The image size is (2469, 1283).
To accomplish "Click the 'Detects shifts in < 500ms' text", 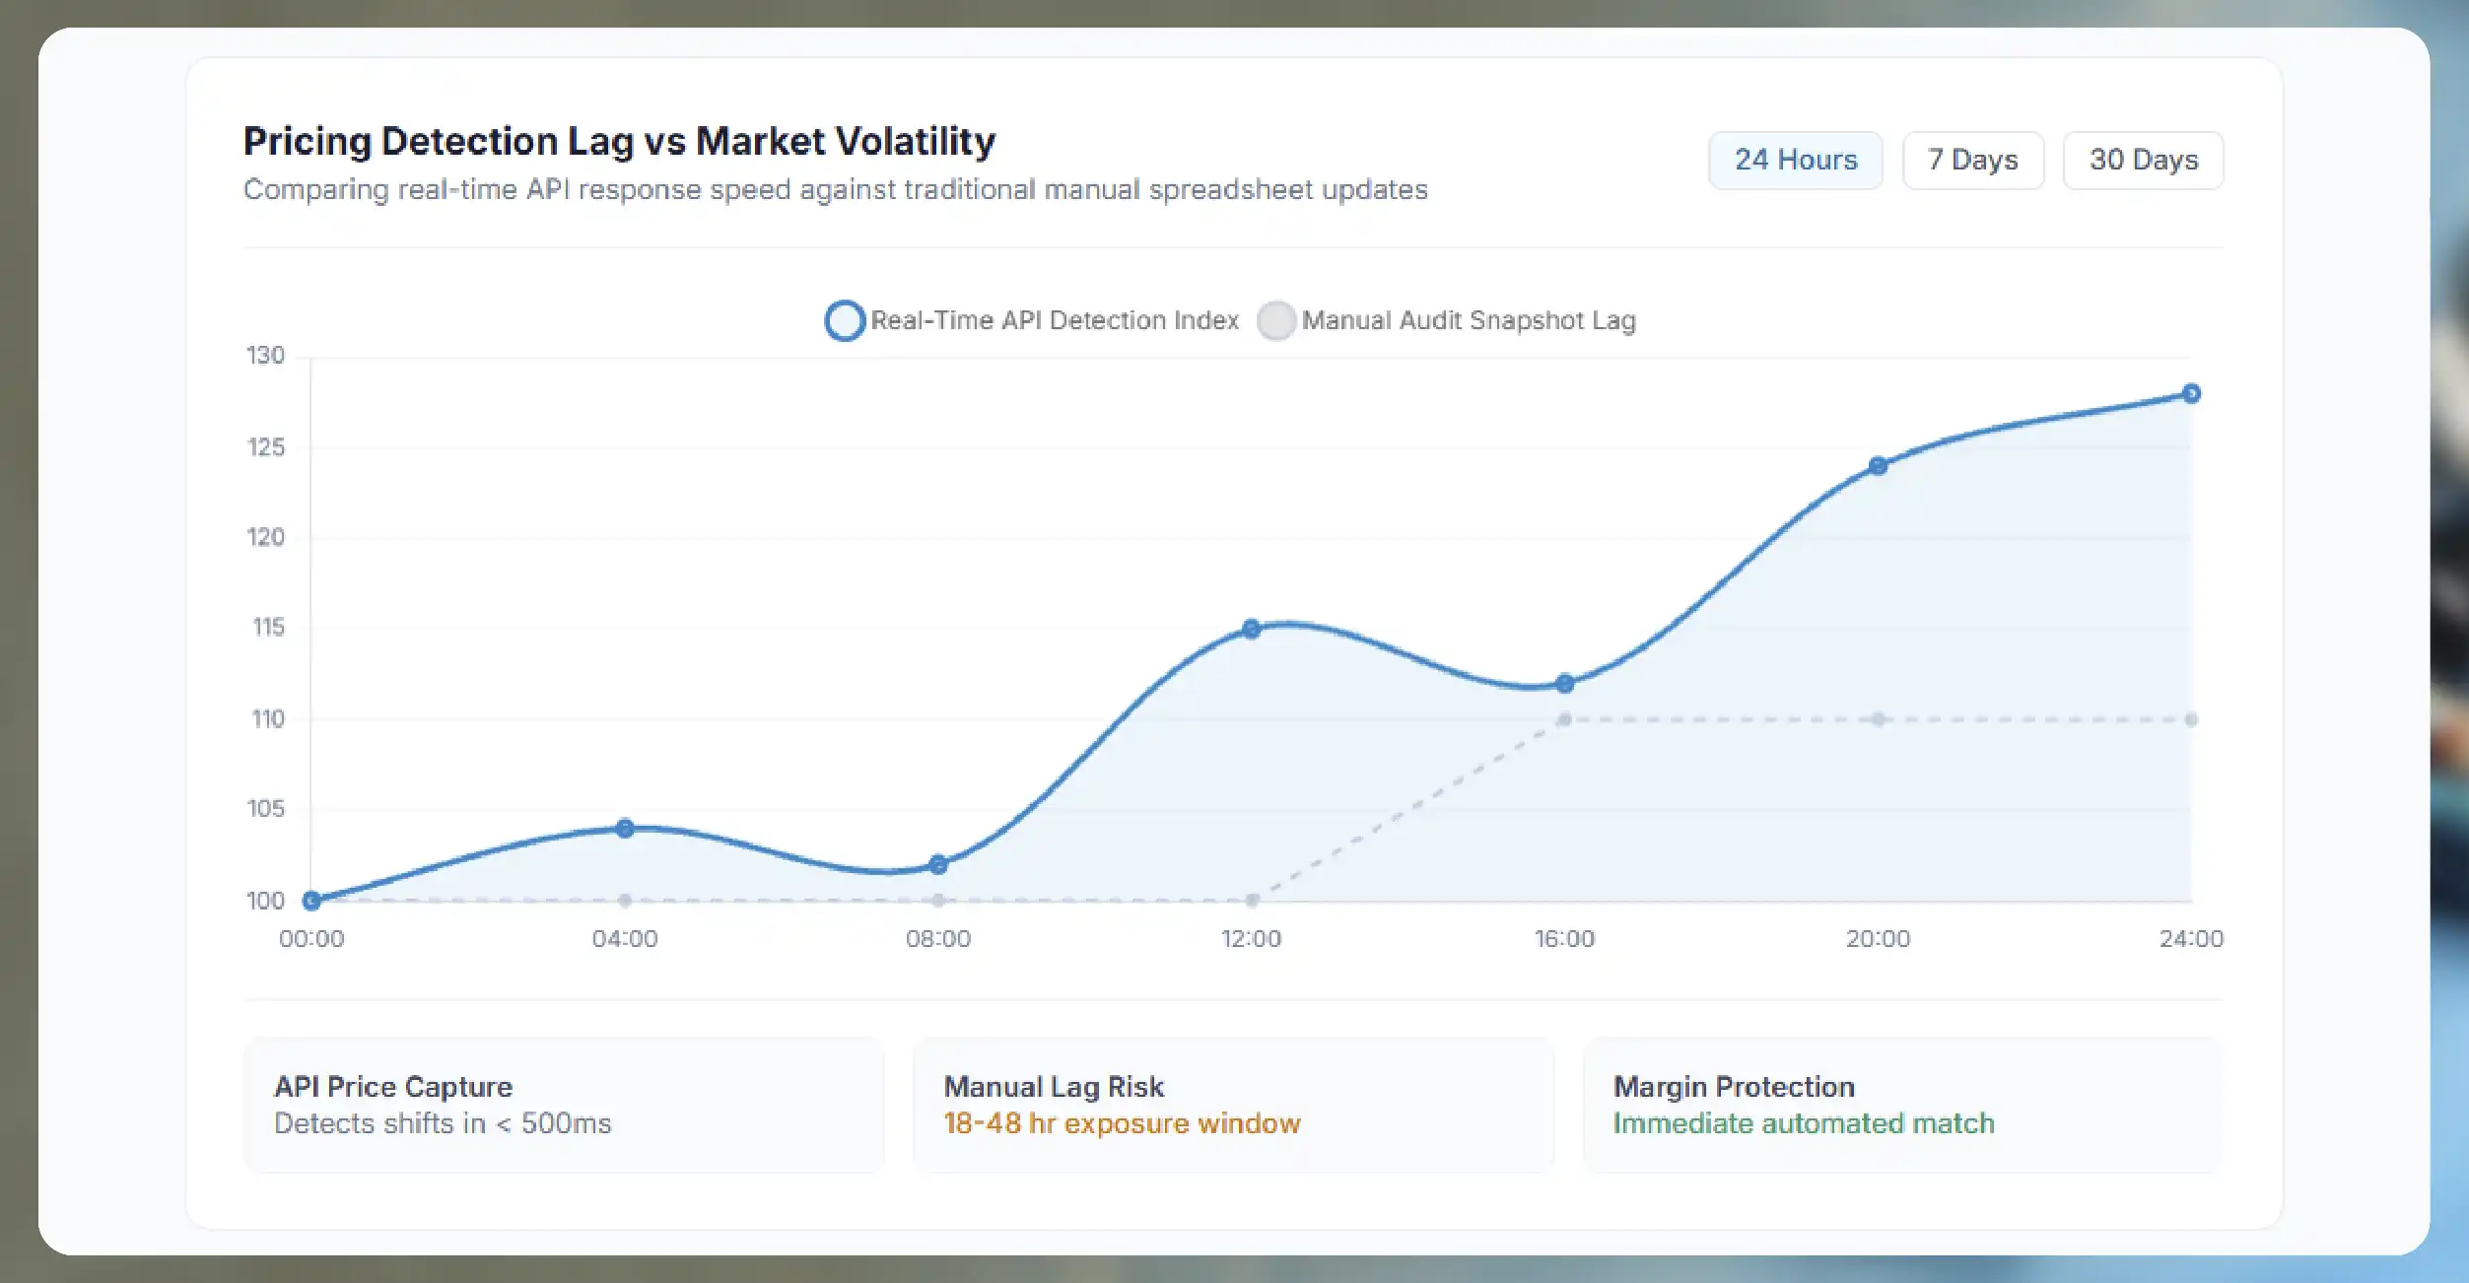I will pyautogui.click(x=443, y=1123).
